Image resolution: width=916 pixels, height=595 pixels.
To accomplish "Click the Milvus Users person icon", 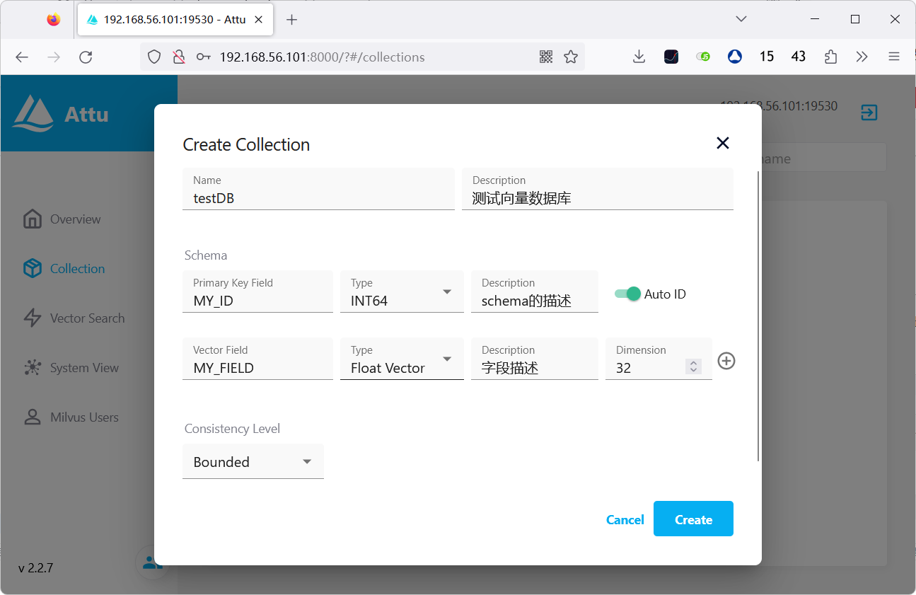I will 33,417.
